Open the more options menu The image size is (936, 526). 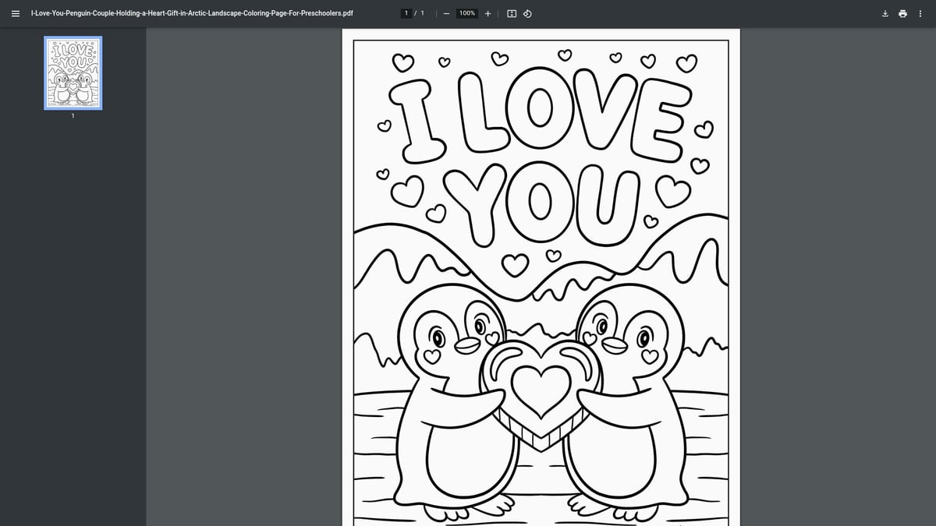(x=920, y=13)
